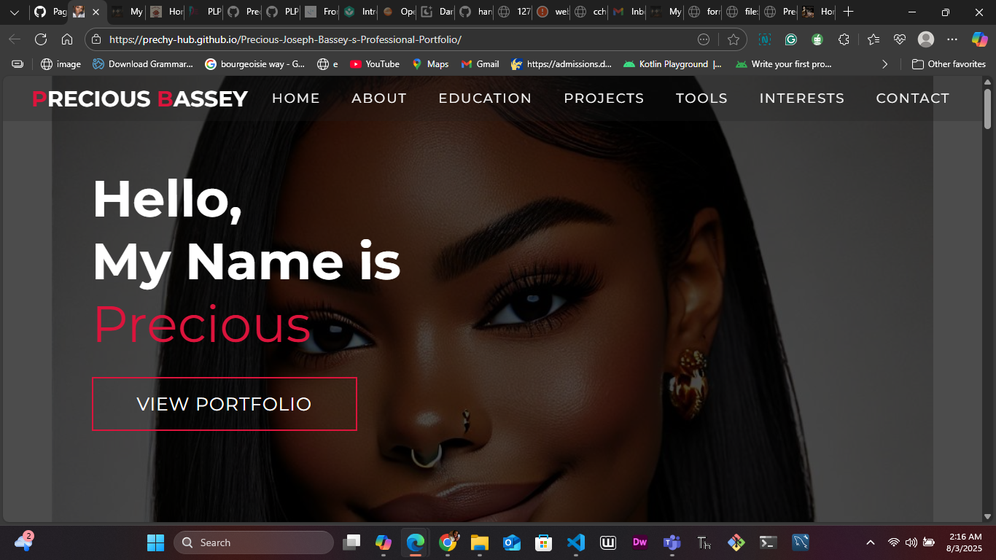Click the browser profile avatar icon
996x560 pixels.
point(926,39)
